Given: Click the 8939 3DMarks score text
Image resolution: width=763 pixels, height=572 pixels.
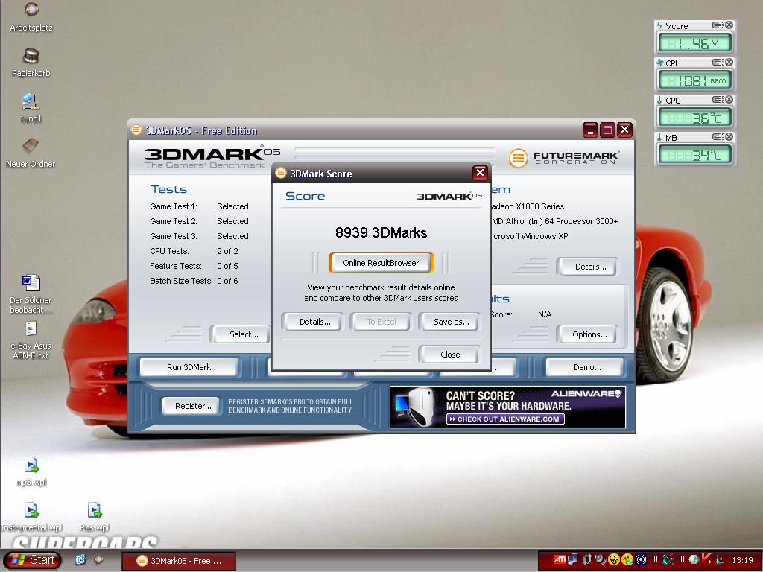Looking at the screenshot, I should tap(381, 232).
